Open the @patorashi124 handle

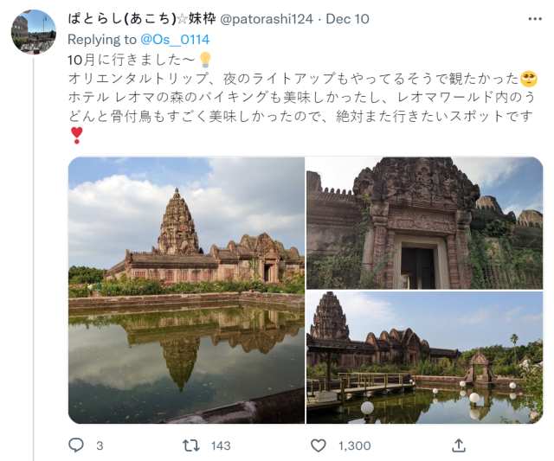267,19
